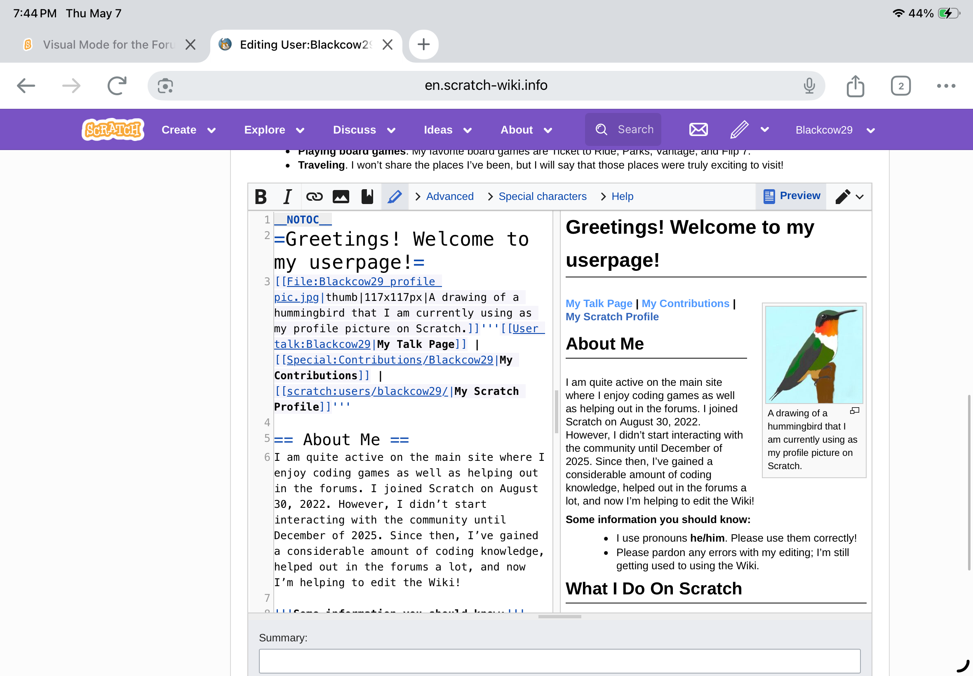The width and height of the screenshot is (973, 676).
Task: Click the screenshot search icon in address bar
Action: point(165,86)
